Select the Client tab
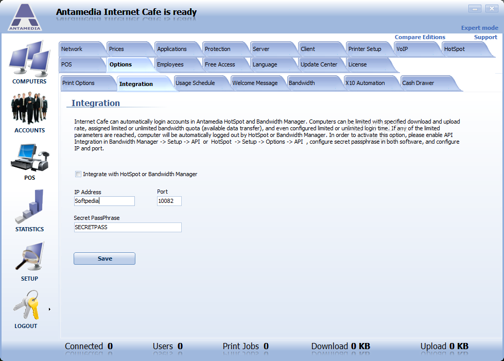The image size is (504, 361). click(x=321, y=49)
